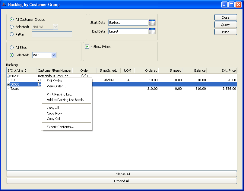The image size is (244, 191).
Task: Collapse sales order 50203 tree node
Action: [x=8, y=76]
